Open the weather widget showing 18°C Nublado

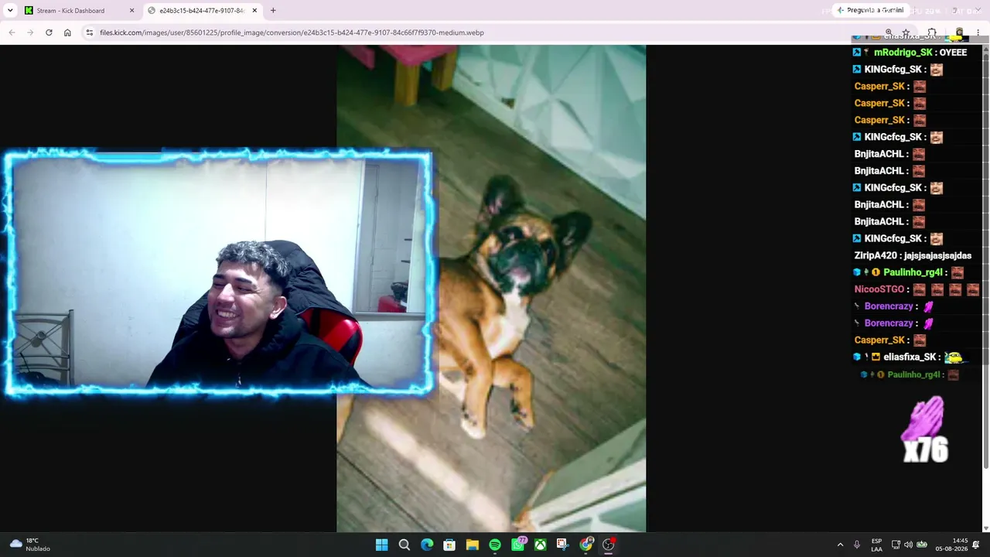click(31, 545)
